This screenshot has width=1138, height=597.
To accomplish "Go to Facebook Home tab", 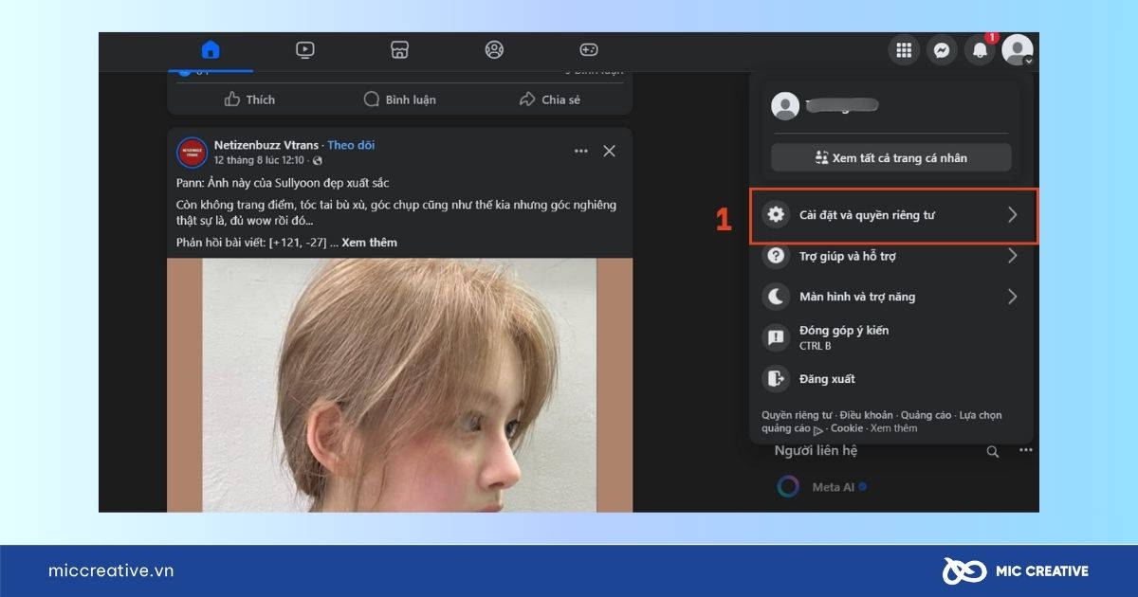I will (211, 50).
